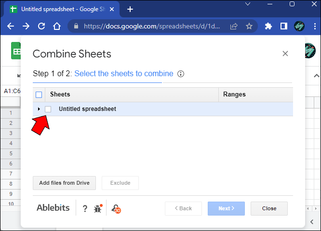Click Add files from Drive button
This screenshot has width=321, height=231.
point(65,183)
